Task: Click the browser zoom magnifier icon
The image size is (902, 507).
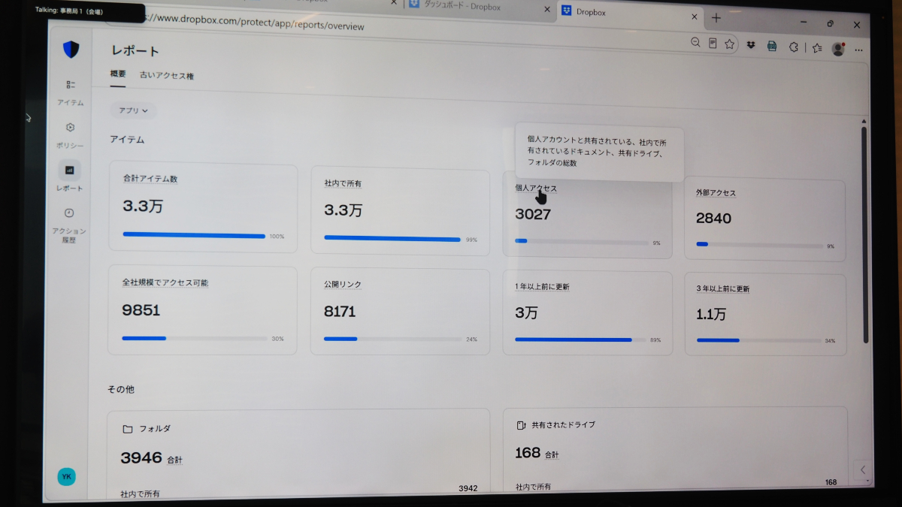Action: tap(696, 43)
